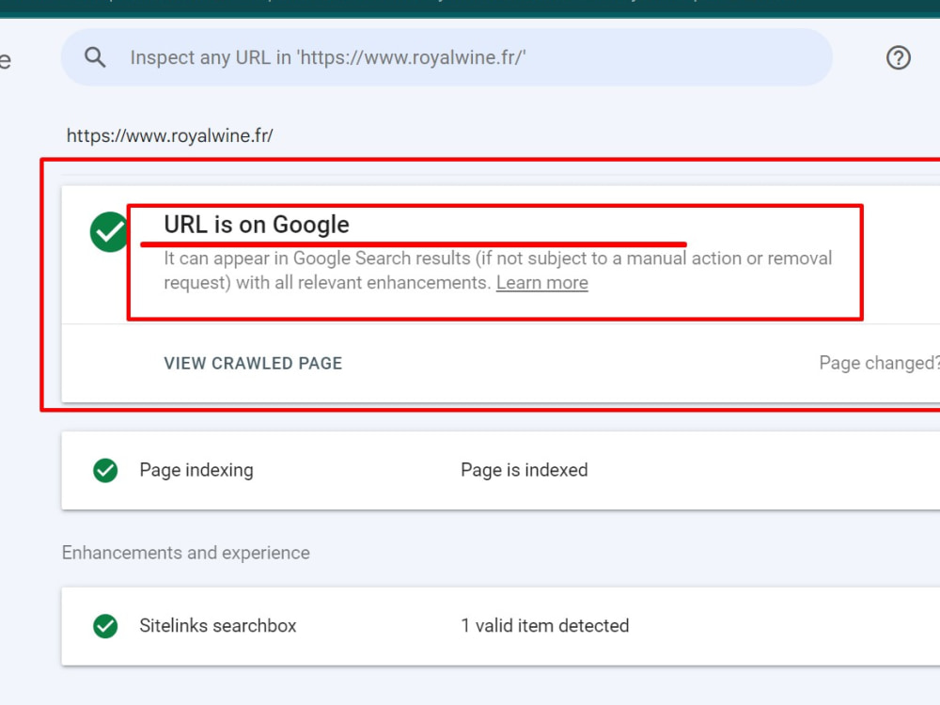Image resolution: width=940 pixels, height=705 pixels.
Task: Click the search magnifier icon
Action: (95, 57)
